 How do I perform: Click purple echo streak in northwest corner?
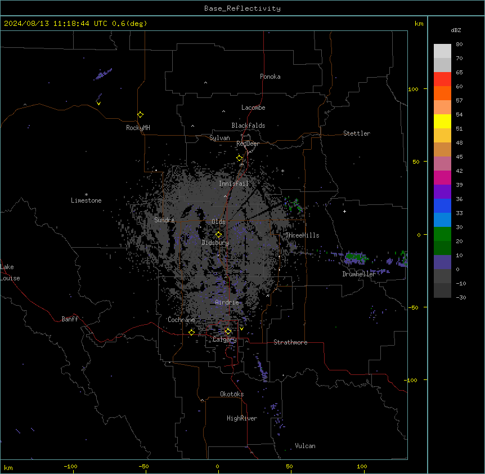(103, 74)
